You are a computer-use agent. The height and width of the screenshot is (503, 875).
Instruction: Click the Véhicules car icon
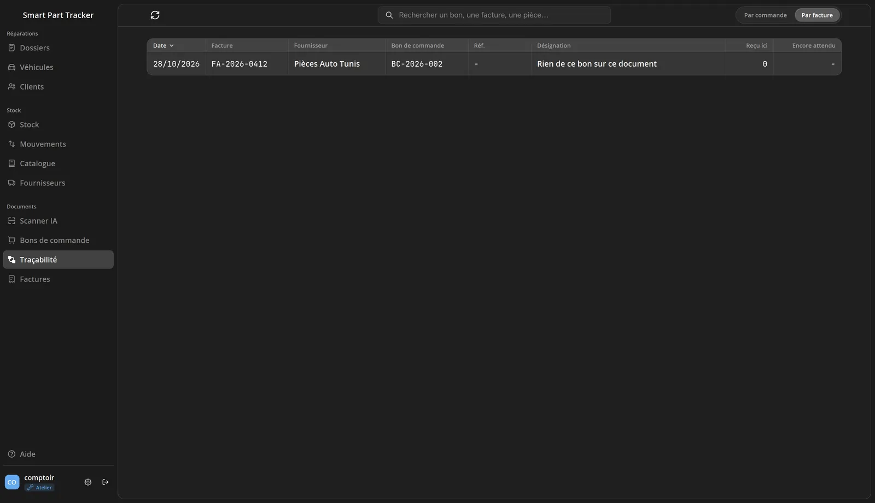(11, 67)
